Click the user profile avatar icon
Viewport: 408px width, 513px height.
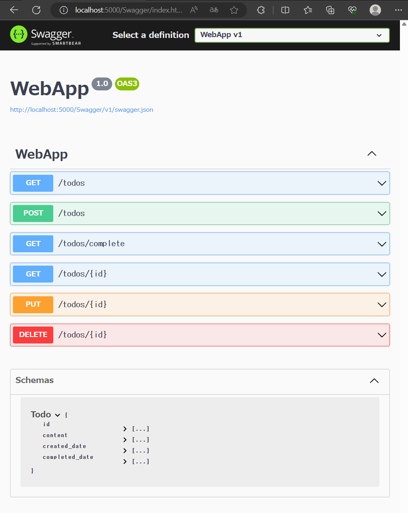point(375,10)
